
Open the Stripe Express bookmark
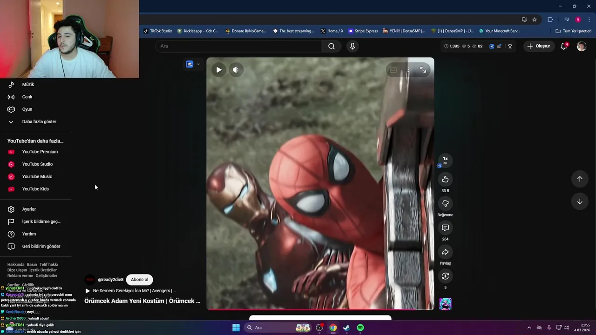[x=363, y=31]
